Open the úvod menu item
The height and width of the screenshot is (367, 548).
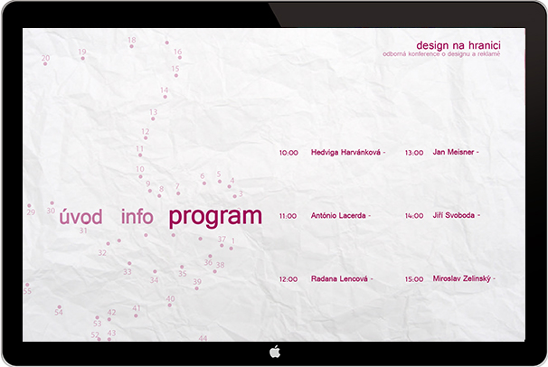(x=80, y=217)
